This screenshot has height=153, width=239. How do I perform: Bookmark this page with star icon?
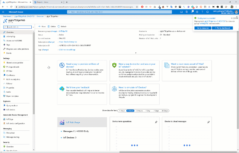point(137,7)
